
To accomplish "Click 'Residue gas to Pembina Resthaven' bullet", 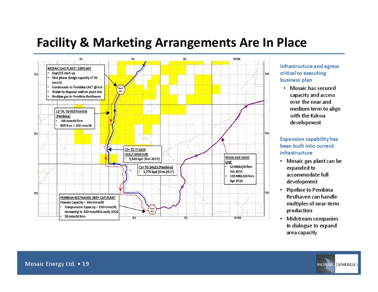I will 76,96.
